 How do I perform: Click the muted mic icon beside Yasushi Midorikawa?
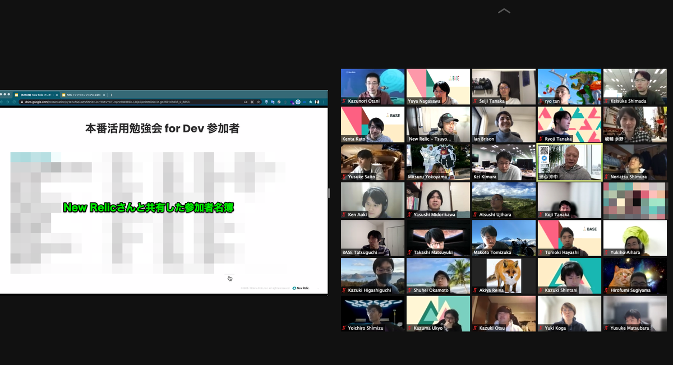coord(409,215)
